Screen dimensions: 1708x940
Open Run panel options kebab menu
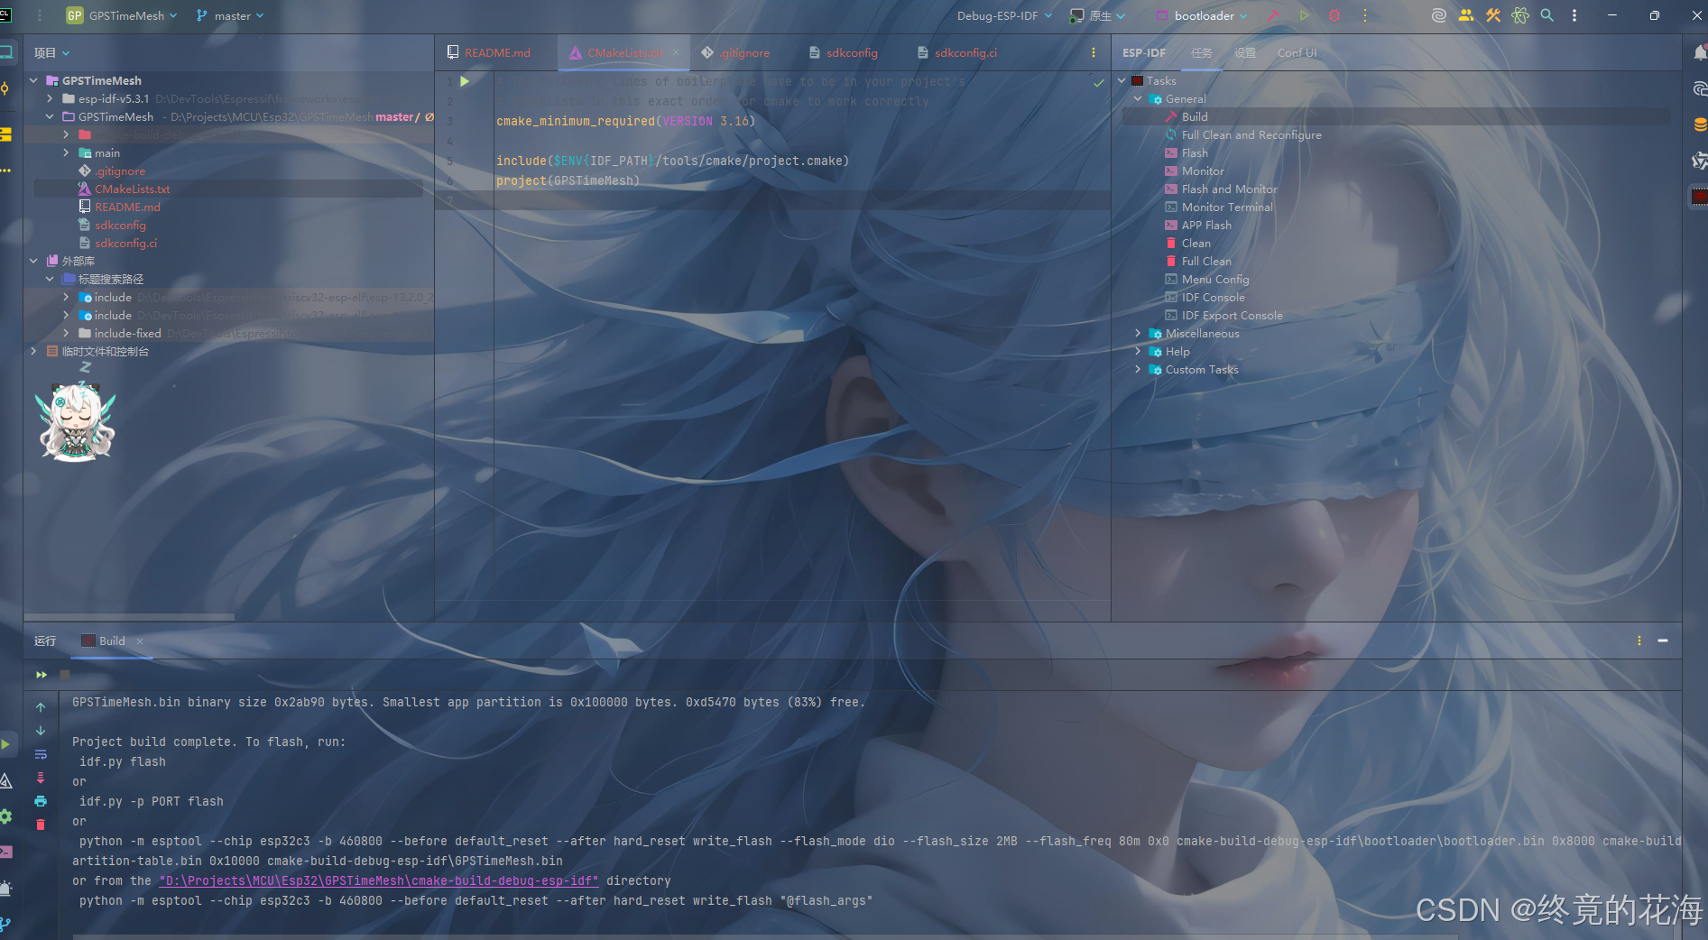pos(1639,640)
